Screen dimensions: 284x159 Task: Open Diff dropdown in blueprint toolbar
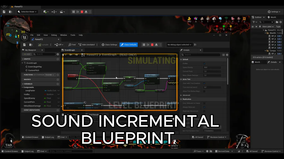pos(59,45)
